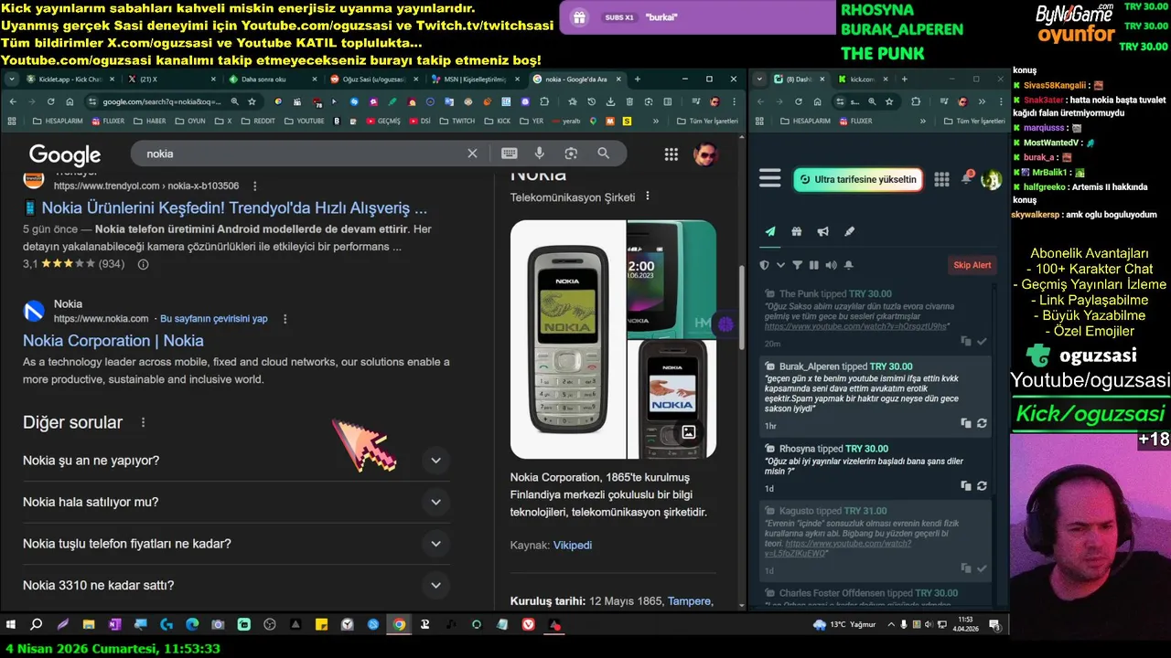The height and width of the screenshot is (658, 1171).
Task: Open the filter funnel for alerts
Action: 797,265
